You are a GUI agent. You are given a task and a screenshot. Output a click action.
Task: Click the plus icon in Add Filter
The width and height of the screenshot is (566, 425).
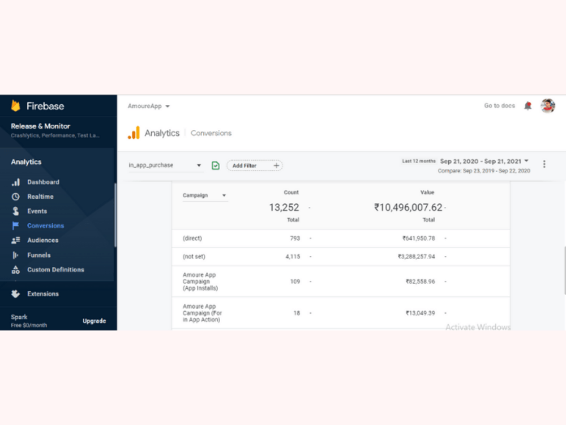pyautogui.click(x=277, y=165)
